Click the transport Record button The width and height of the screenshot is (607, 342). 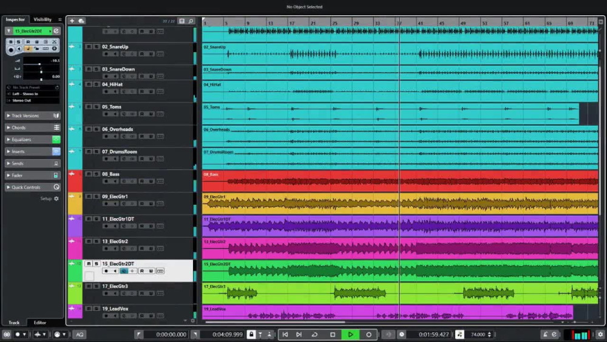point(368,334)
